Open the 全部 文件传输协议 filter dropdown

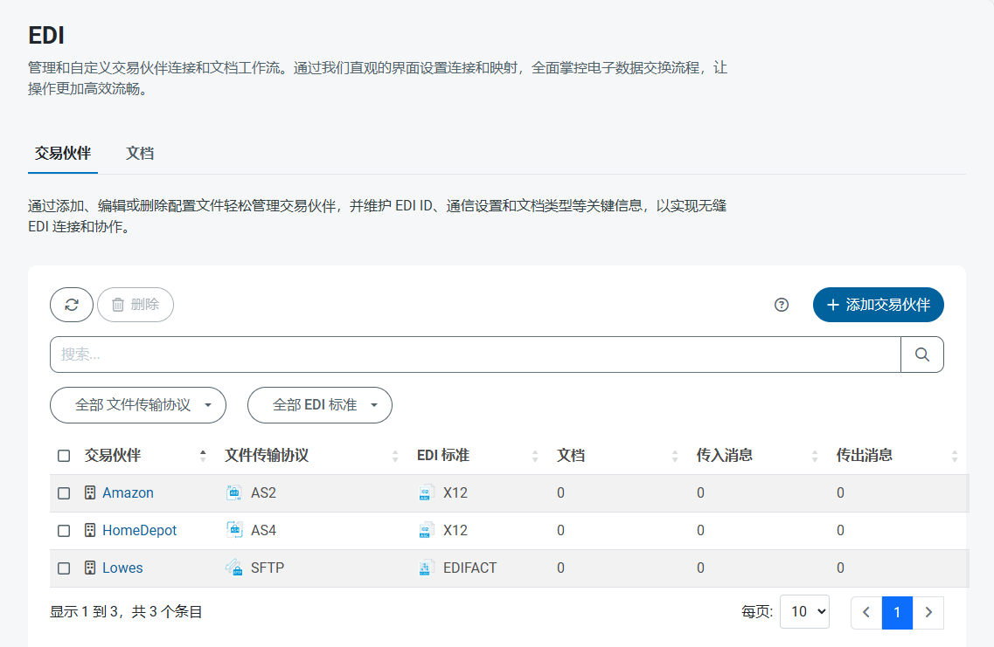[138, 405]
